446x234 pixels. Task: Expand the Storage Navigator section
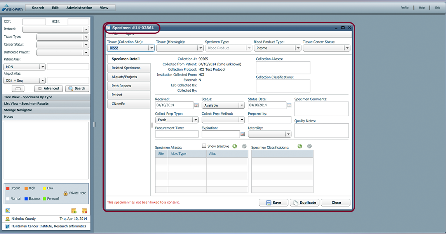(46, 110)
